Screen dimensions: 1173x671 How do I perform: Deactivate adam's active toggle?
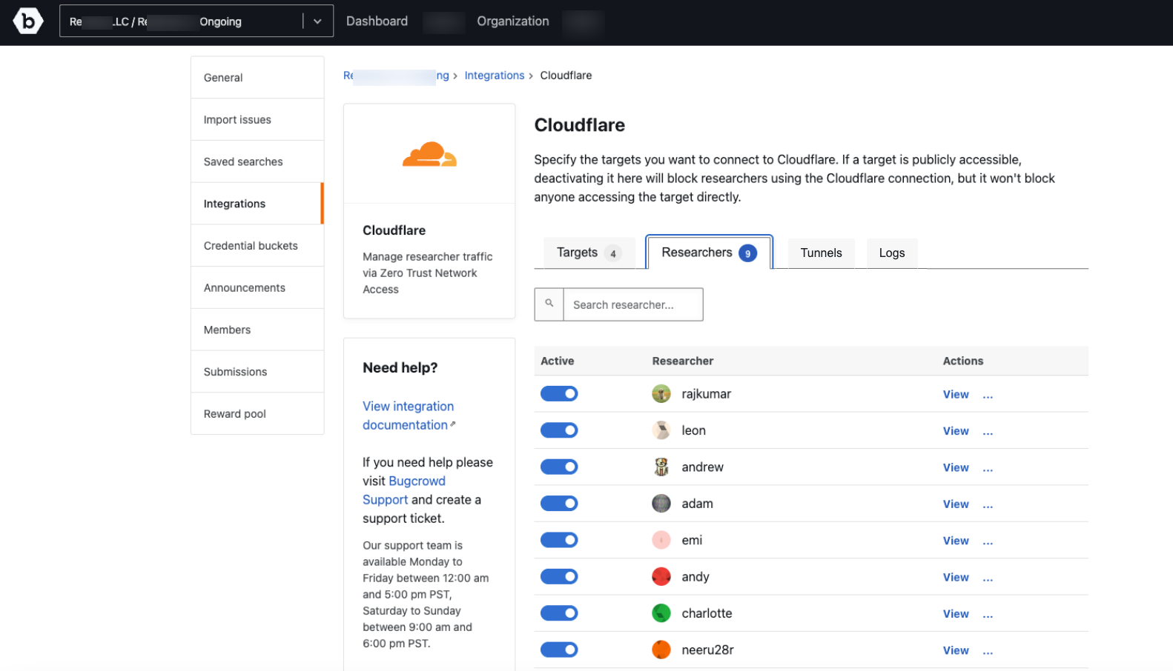(x=559, y=504)
